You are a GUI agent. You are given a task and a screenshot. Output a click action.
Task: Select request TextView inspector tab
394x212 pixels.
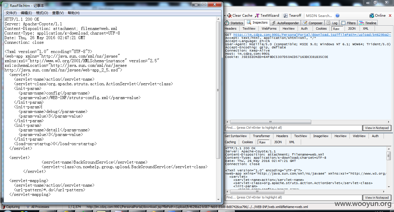point(249,29)
